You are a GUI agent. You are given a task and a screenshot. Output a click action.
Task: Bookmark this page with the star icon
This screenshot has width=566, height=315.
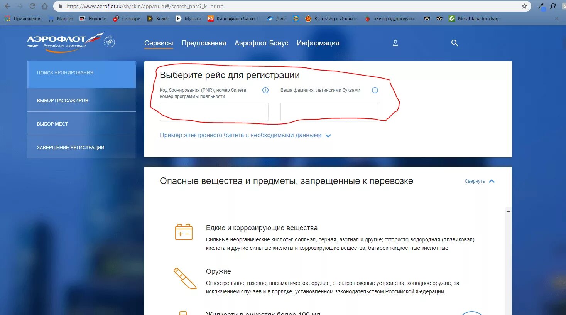[x=524, y=6]
